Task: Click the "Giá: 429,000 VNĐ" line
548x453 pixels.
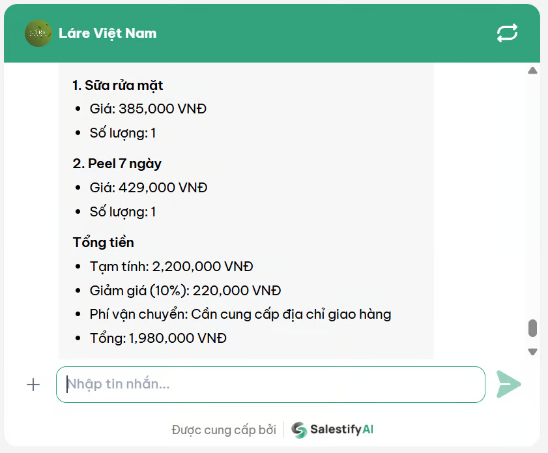Action: 149,188
